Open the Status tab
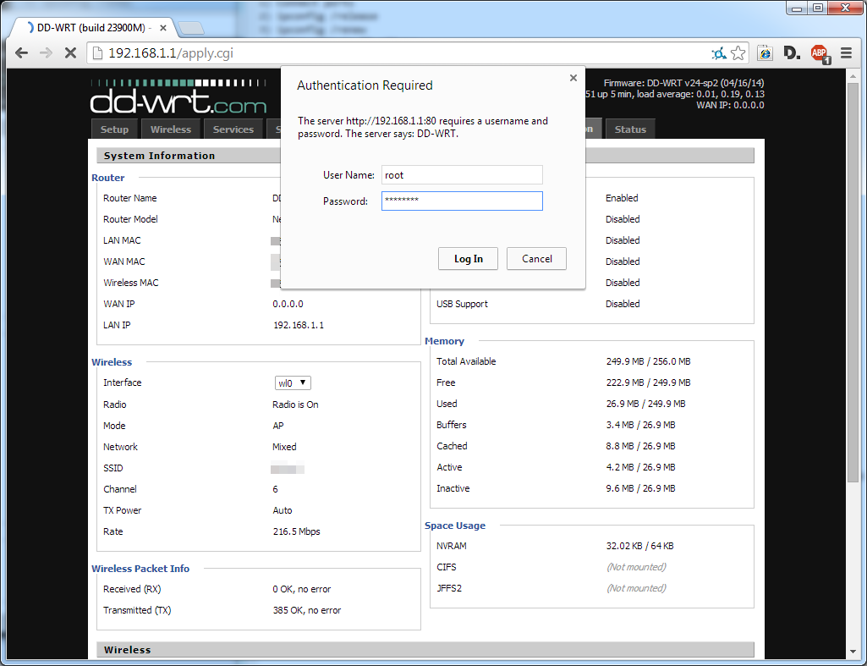The width and height of the screenshot is (867, 666). click(630, 129)
